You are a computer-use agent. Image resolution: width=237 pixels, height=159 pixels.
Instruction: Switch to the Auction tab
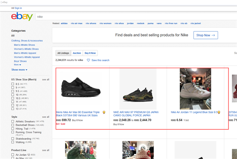77,53
